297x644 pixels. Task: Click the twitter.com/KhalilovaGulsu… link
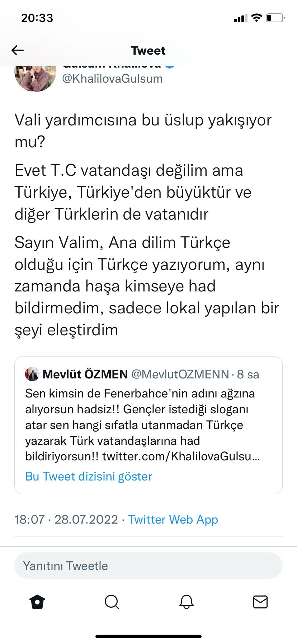coord(181,456)
